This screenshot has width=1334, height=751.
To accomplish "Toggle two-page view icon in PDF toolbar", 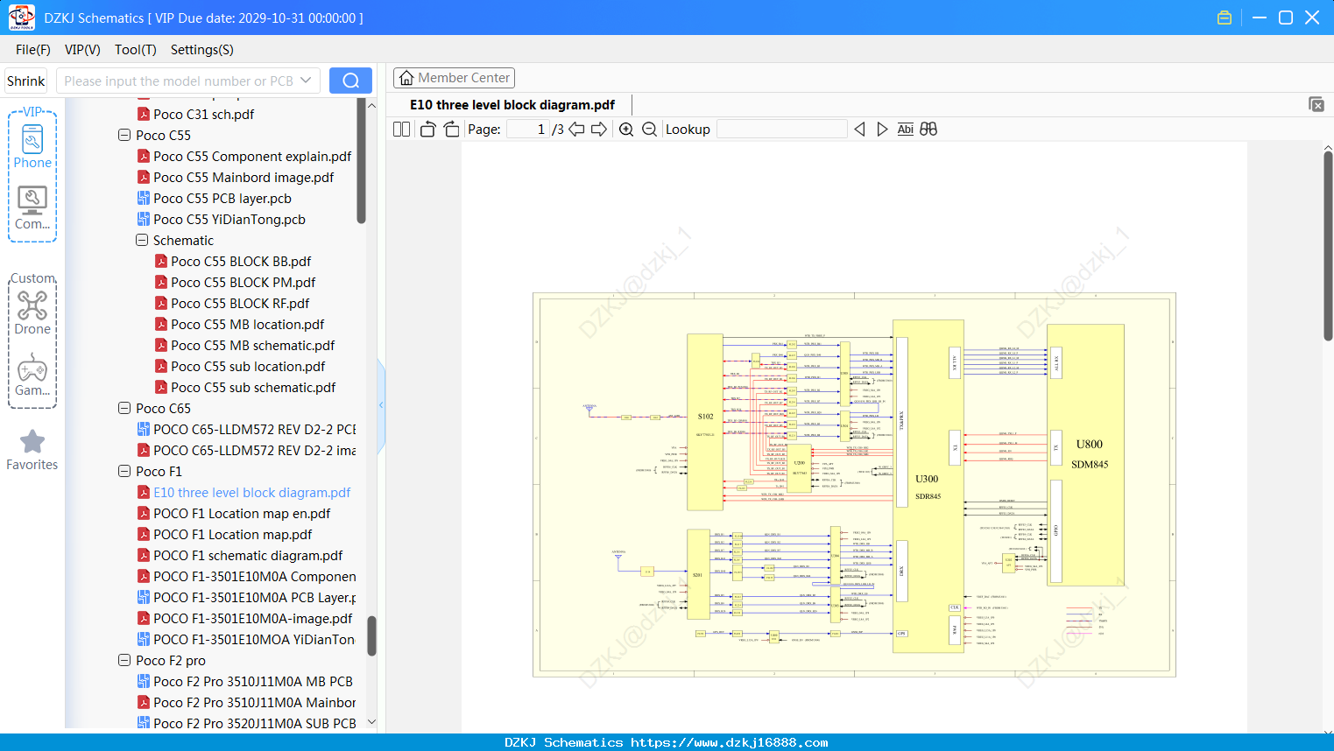I will (401, 129).
